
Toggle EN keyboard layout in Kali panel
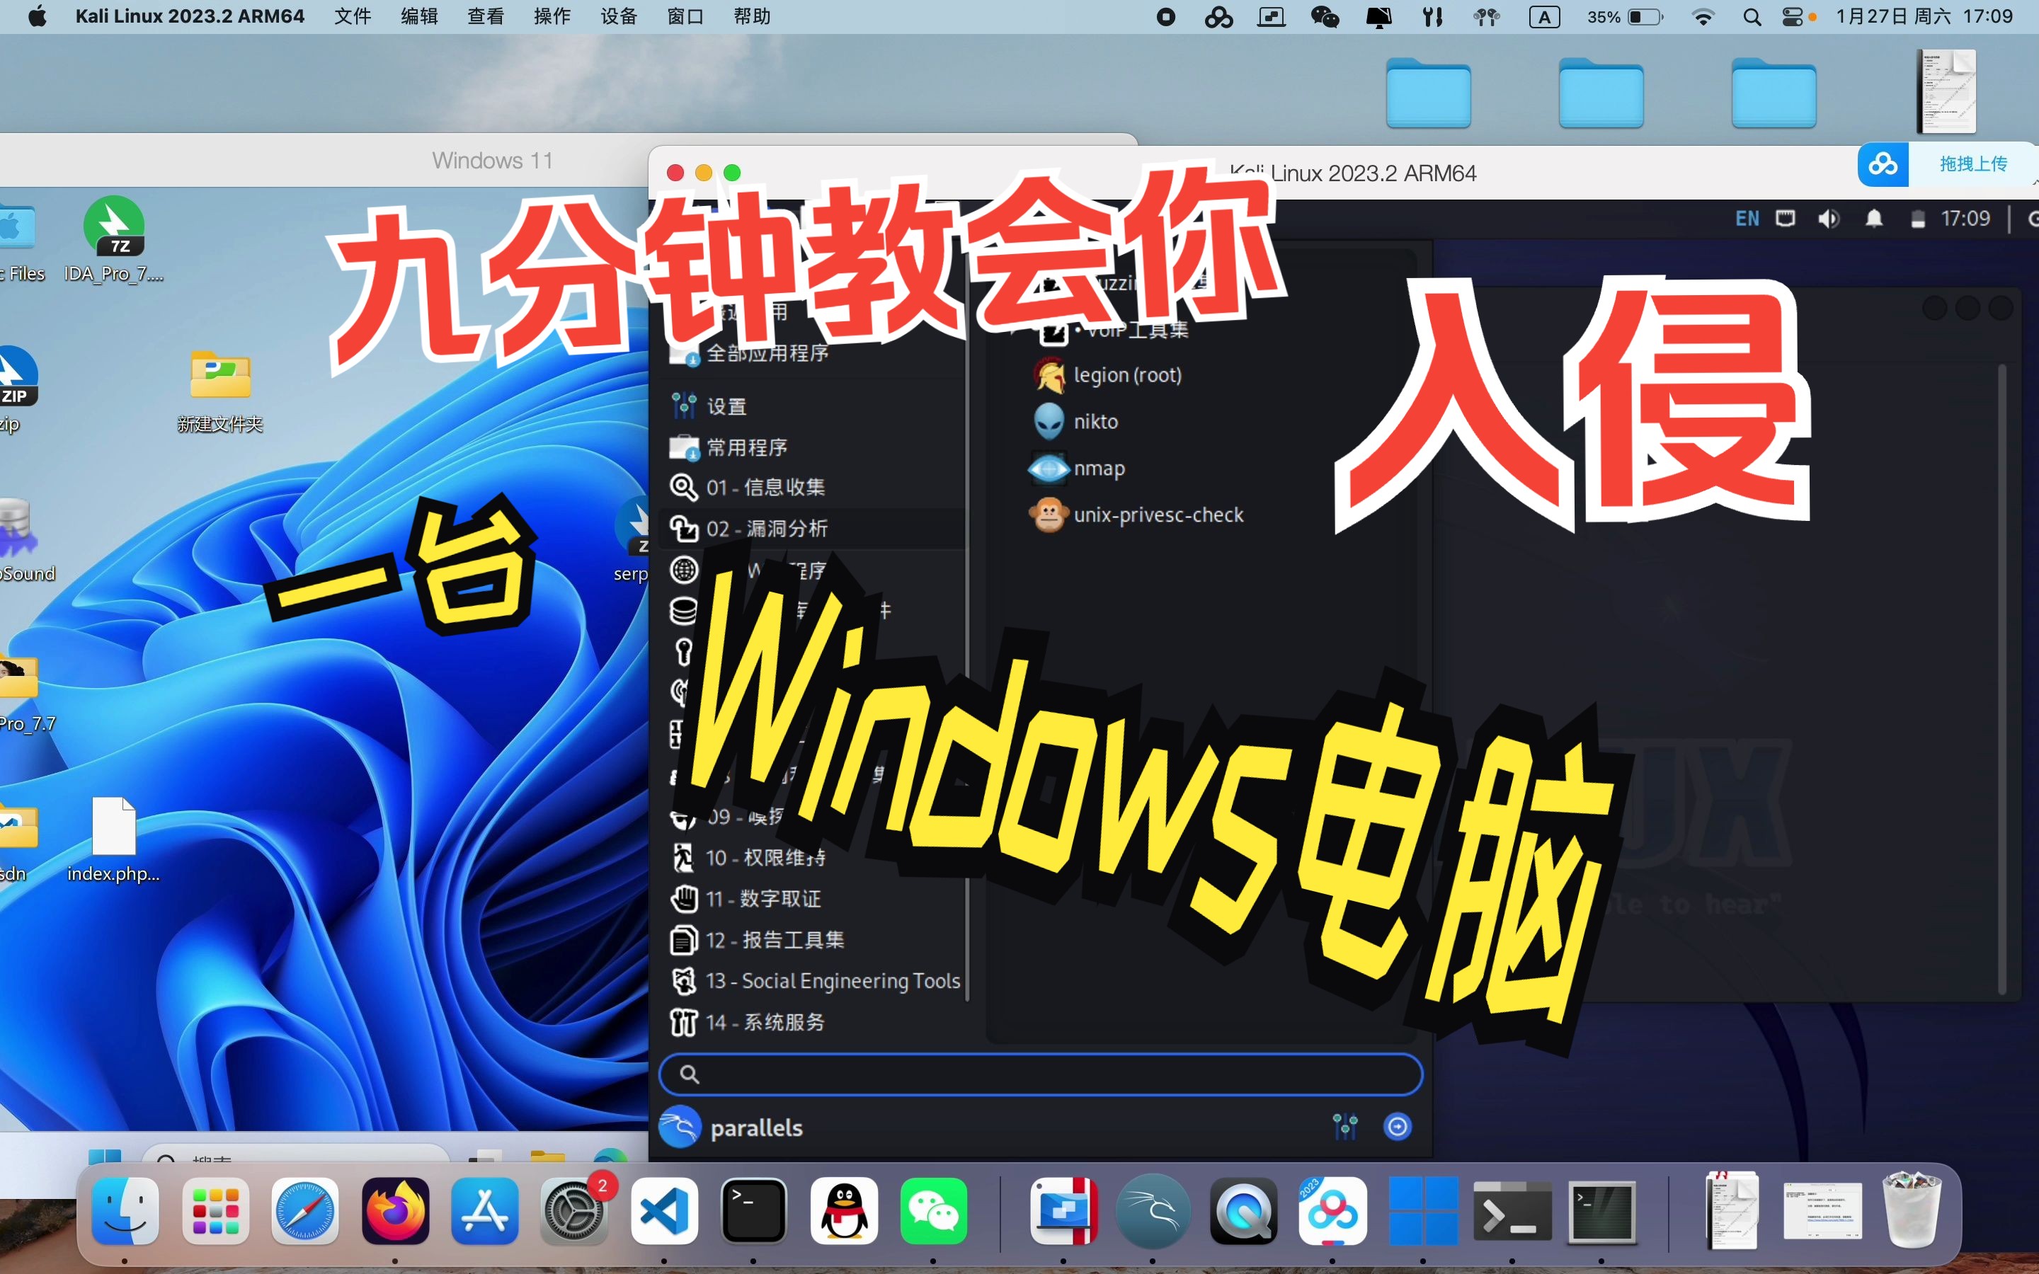click(x=1747, y=219)
